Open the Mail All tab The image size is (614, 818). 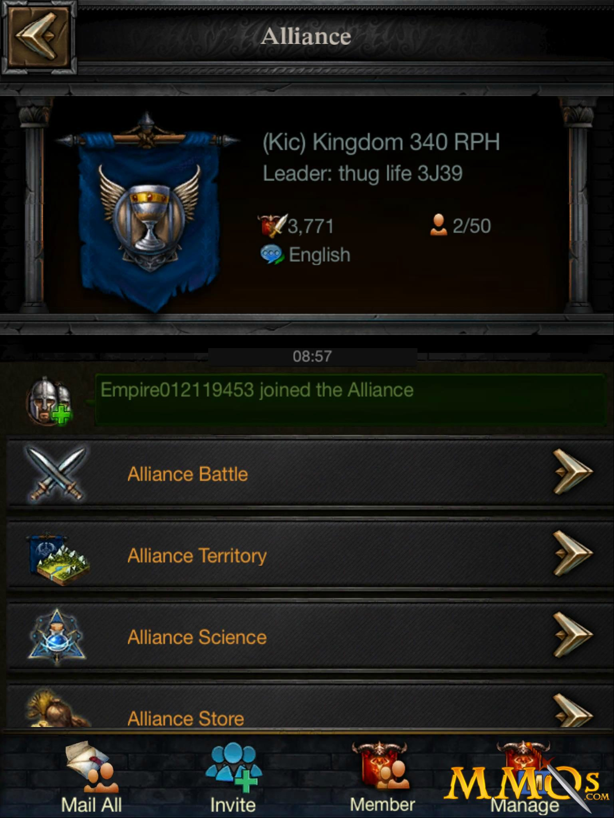91,778
